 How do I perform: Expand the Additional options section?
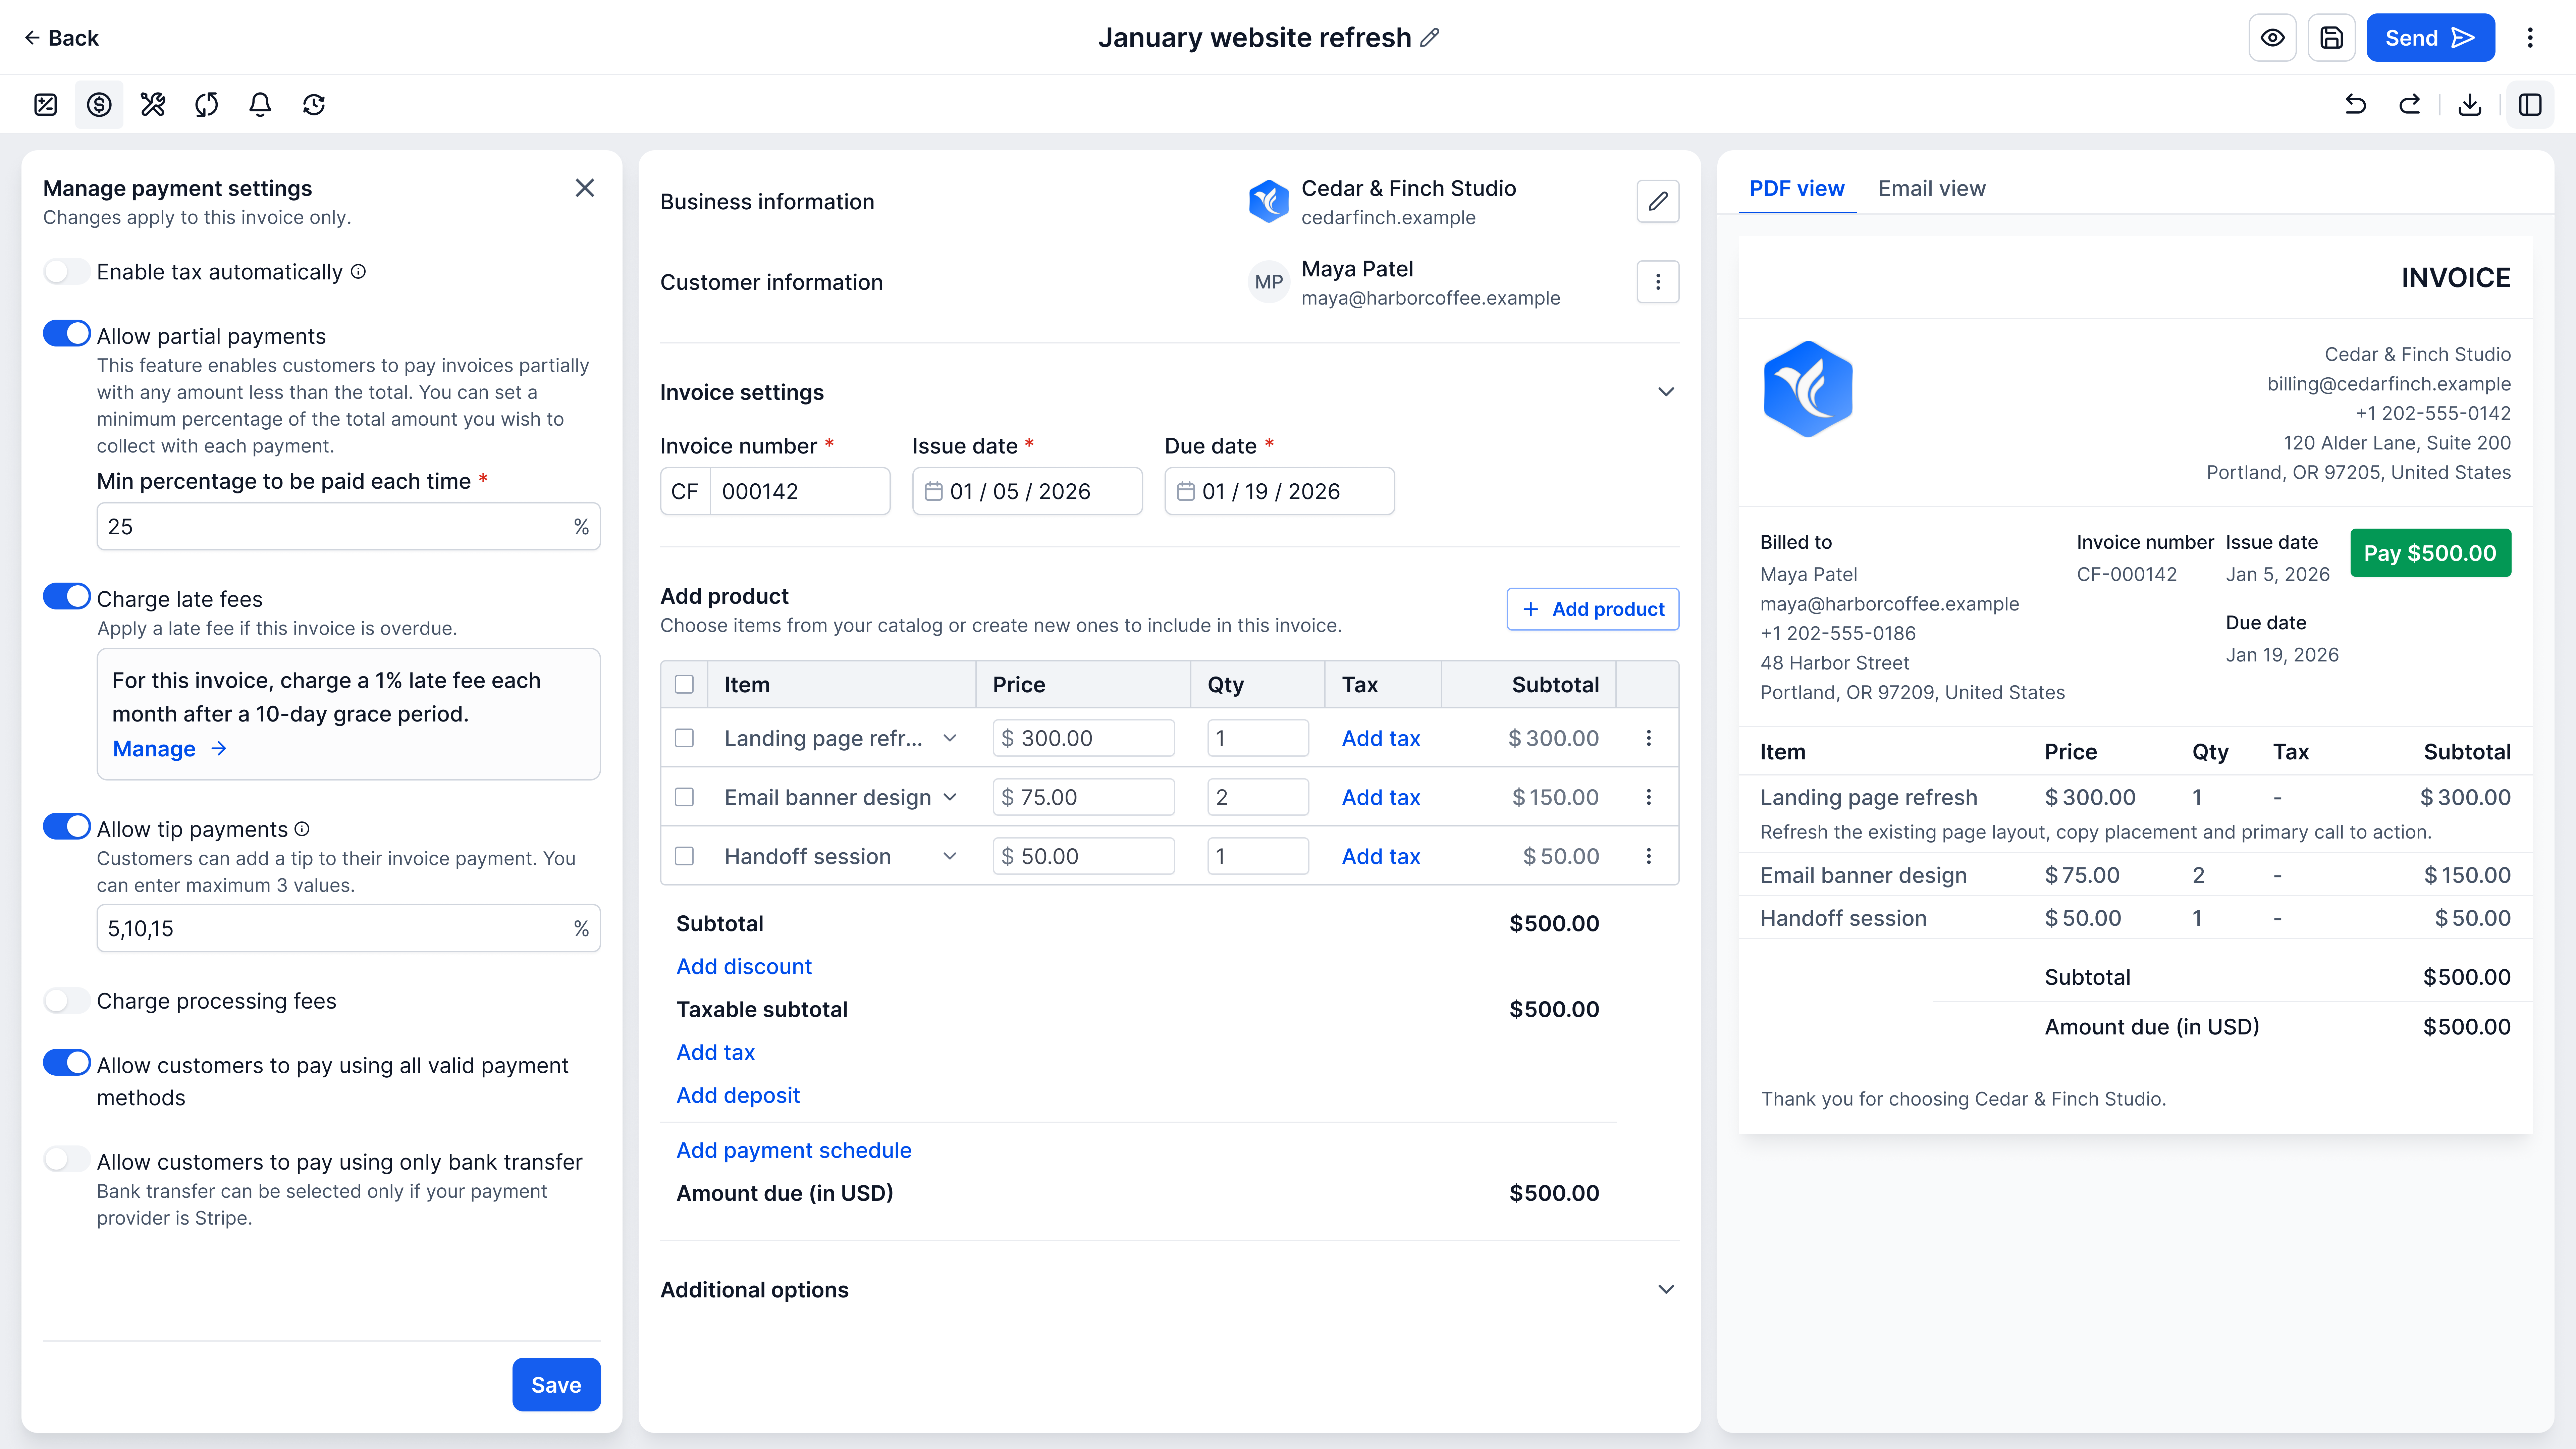tap(1666, 1290)
